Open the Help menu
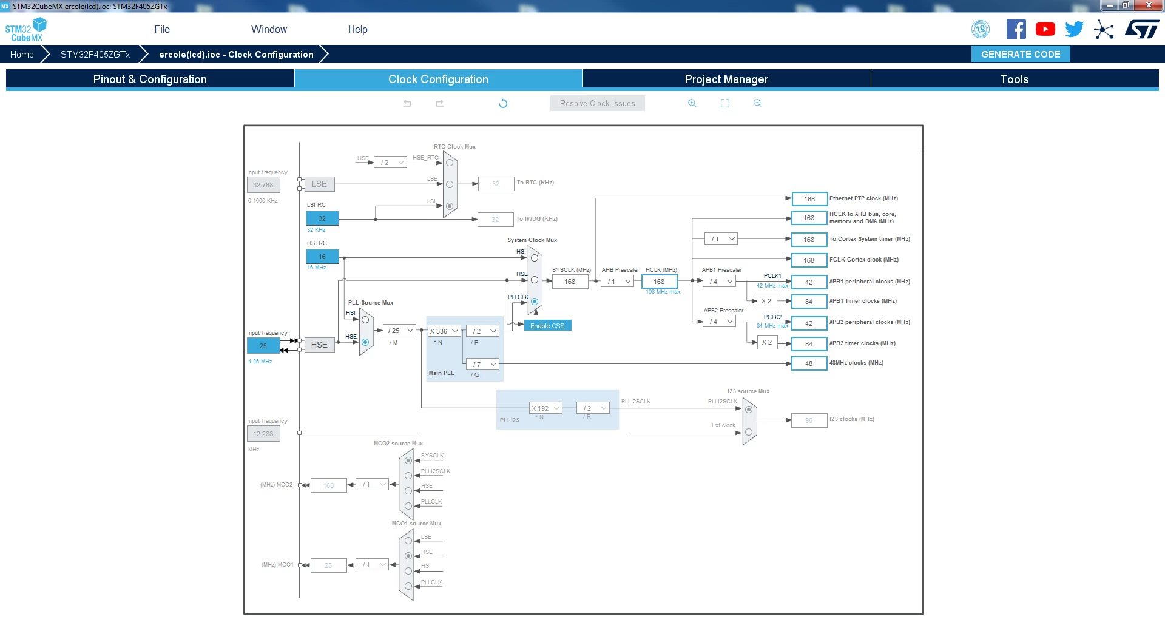 [358, 29]
